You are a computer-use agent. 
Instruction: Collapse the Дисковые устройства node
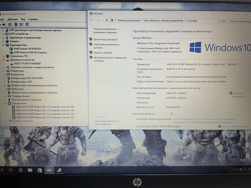4,60
